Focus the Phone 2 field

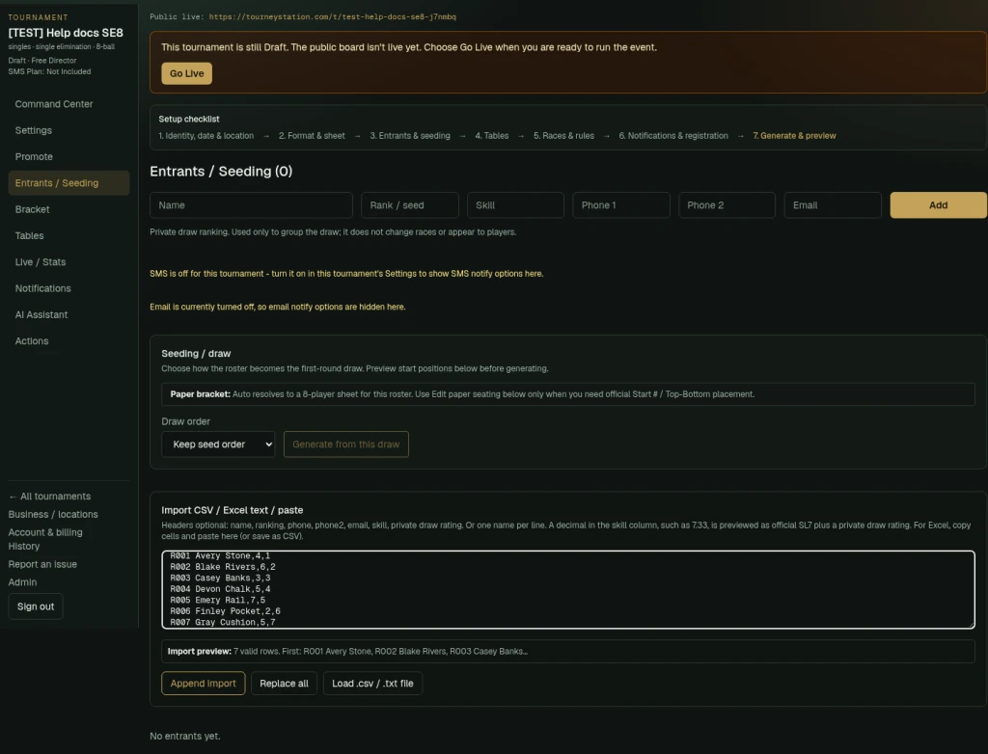[727, 205]
